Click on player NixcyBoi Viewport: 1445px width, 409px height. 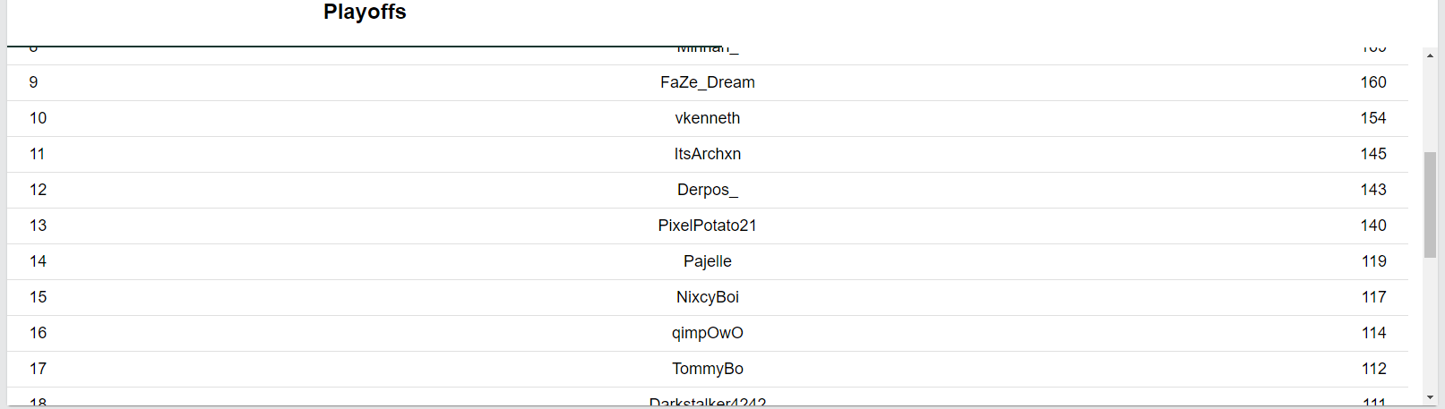click(x=708, y=297)
